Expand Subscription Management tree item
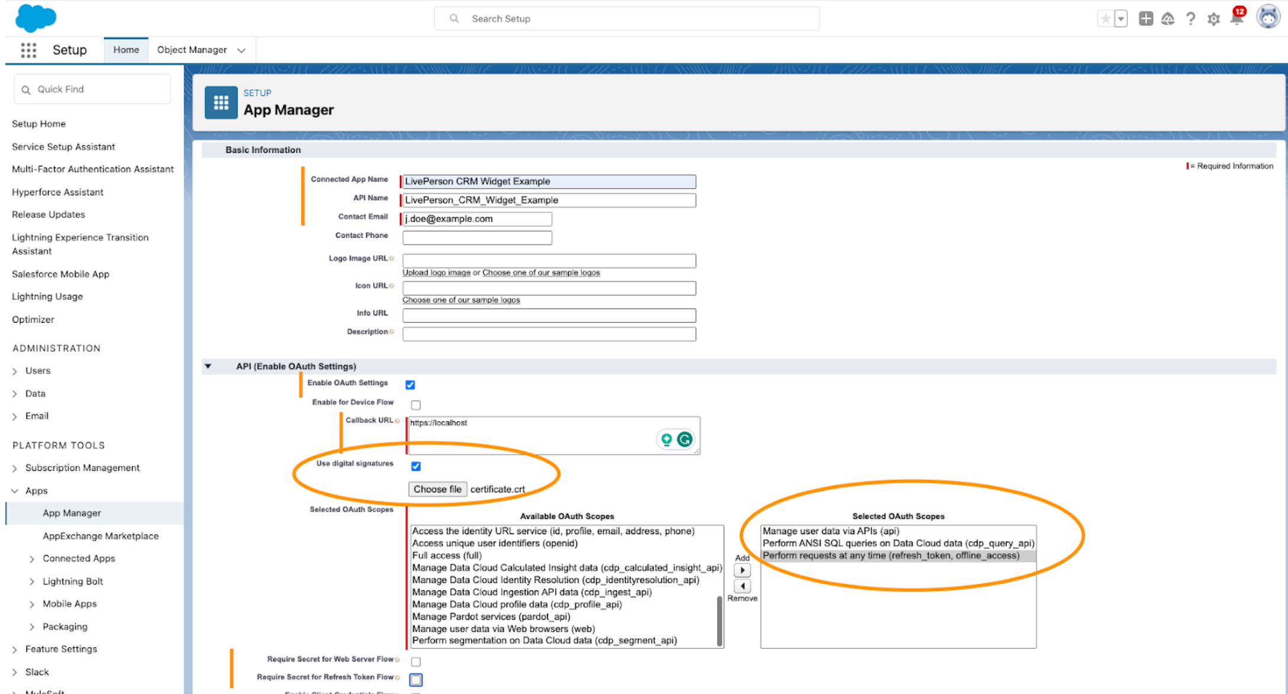This screenshot has height=694, width=1288. [15, 468]
